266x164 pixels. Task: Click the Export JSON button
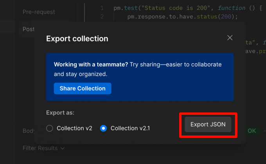tap(208, 124)
